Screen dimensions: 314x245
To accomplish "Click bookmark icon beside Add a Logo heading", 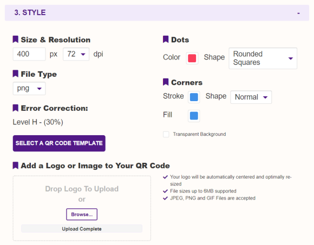I will point(15,165).
